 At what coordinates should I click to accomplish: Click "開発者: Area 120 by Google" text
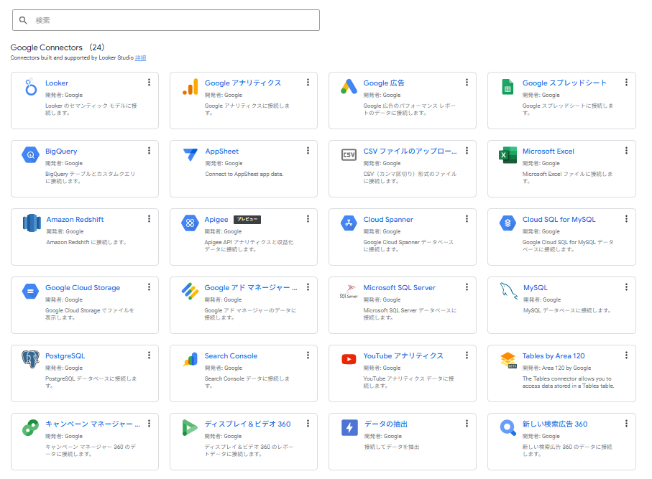[x=557, y=368]
